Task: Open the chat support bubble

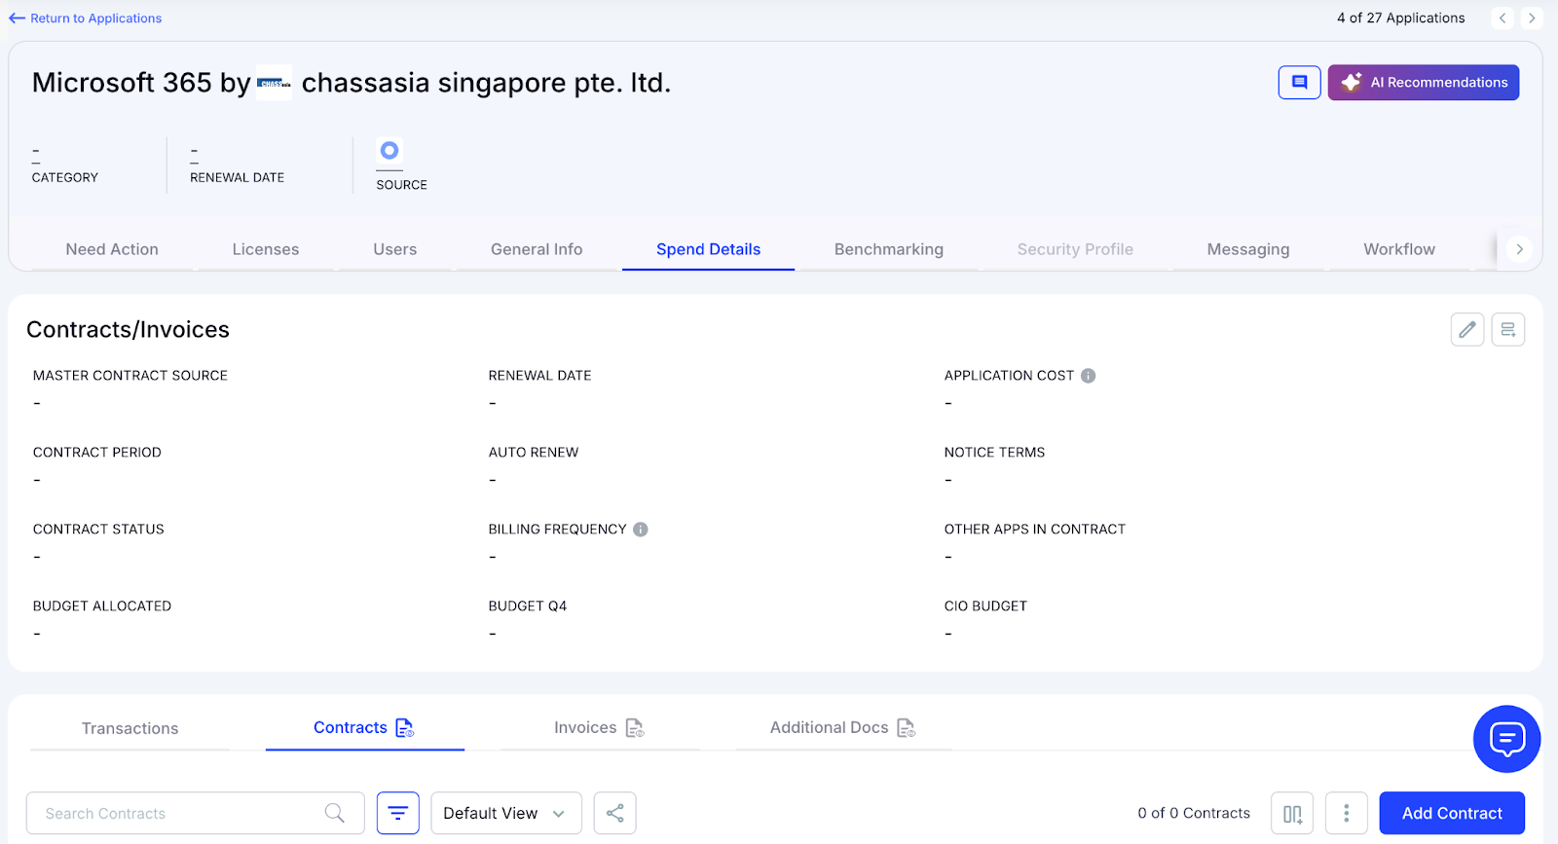Action: click(x=1506, y=739)
